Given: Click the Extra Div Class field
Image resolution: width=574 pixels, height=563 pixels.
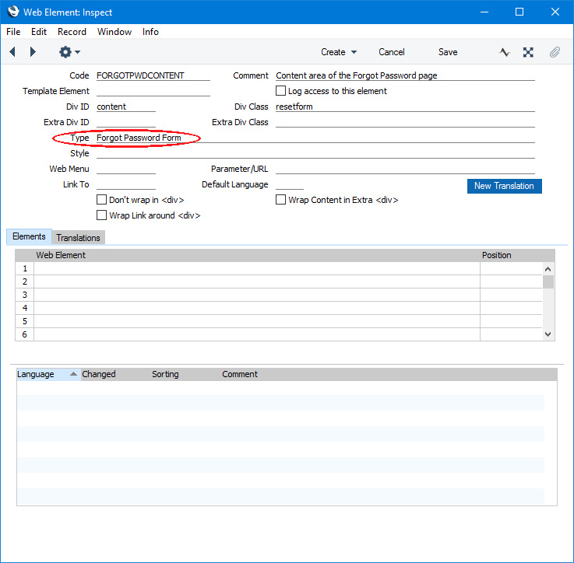Looking at the screenshot, I should pos(405,122).
